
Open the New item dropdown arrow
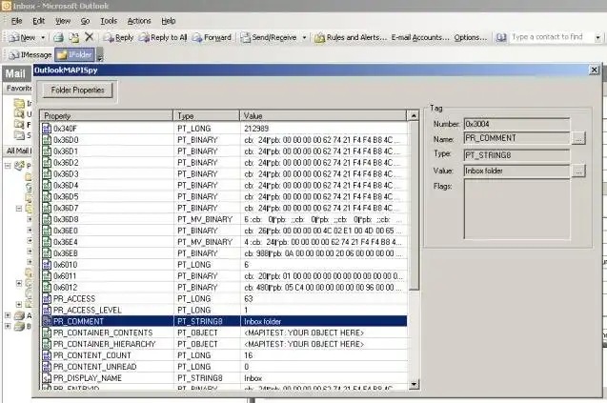(x=43, y=37)
